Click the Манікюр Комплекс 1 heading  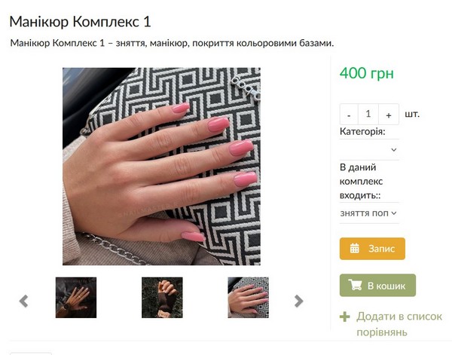point(80,22)
